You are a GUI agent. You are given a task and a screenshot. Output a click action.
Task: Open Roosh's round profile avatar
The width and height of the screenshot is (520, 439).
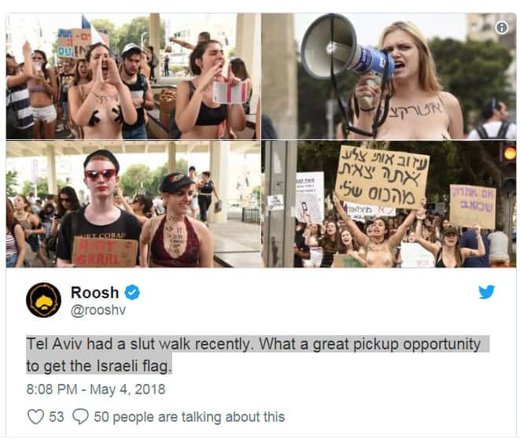pyautogui.click(x=44, y=300)
